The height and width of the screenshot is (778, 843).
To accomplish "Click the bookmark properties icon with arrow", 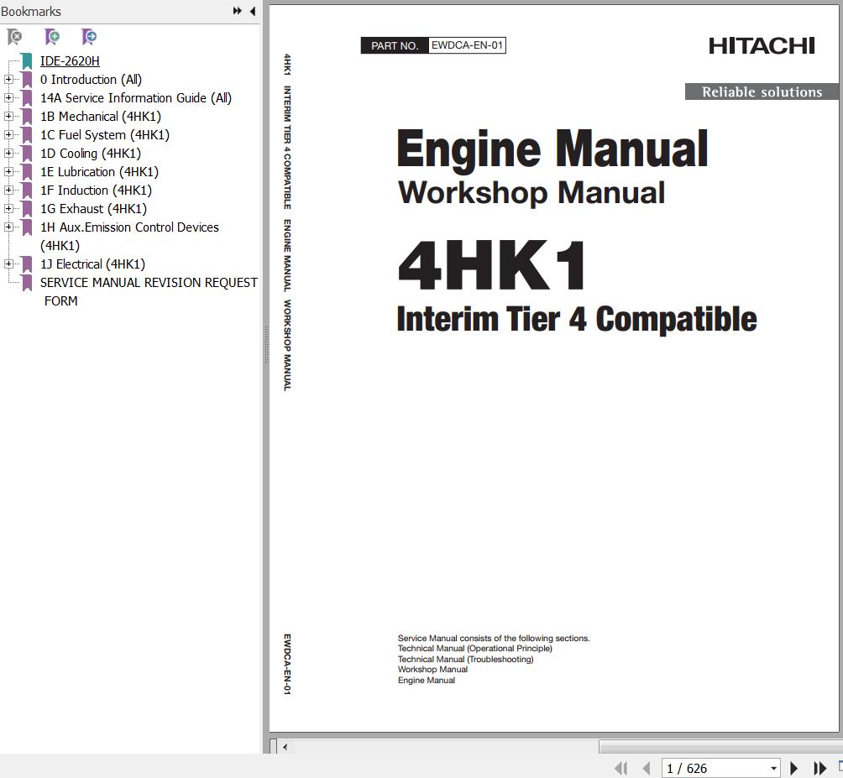I will point(89,37).
